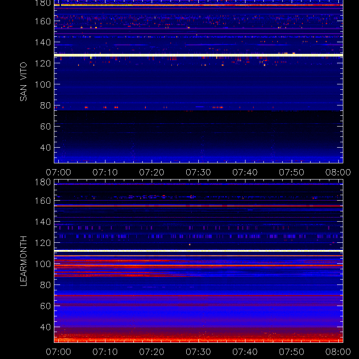Choose the 40 frequency tick on Learmonth axis
The width and height of the screenshot is (359, 359).
[x=45, y=327]
